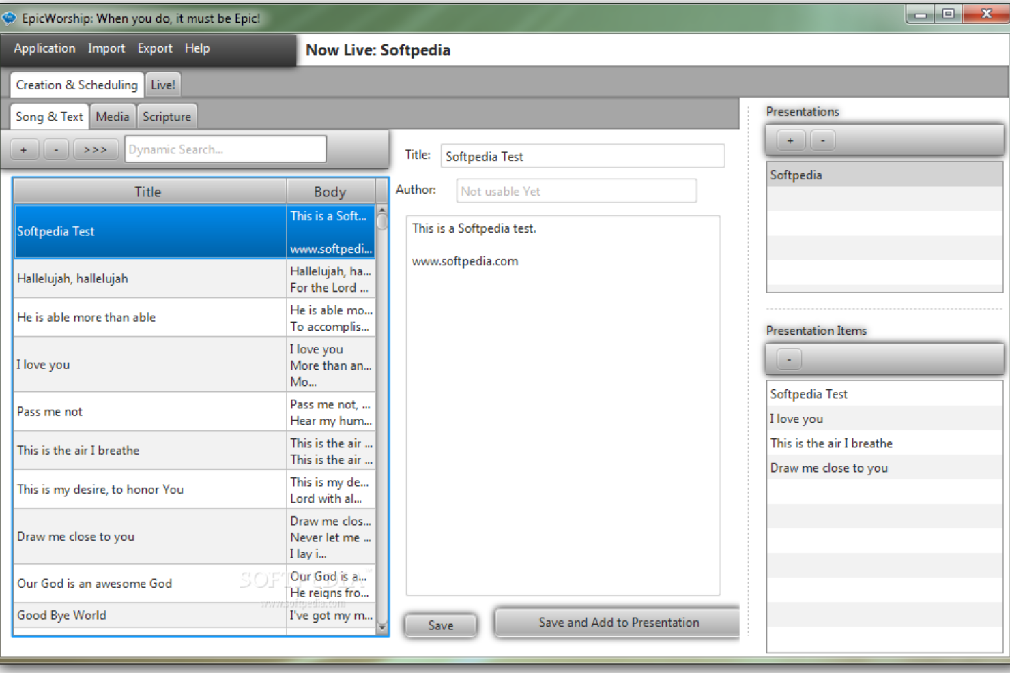Select 'Draw me close to you' in Presentation Items
The image size is (1010, 673).
[884, 468]
